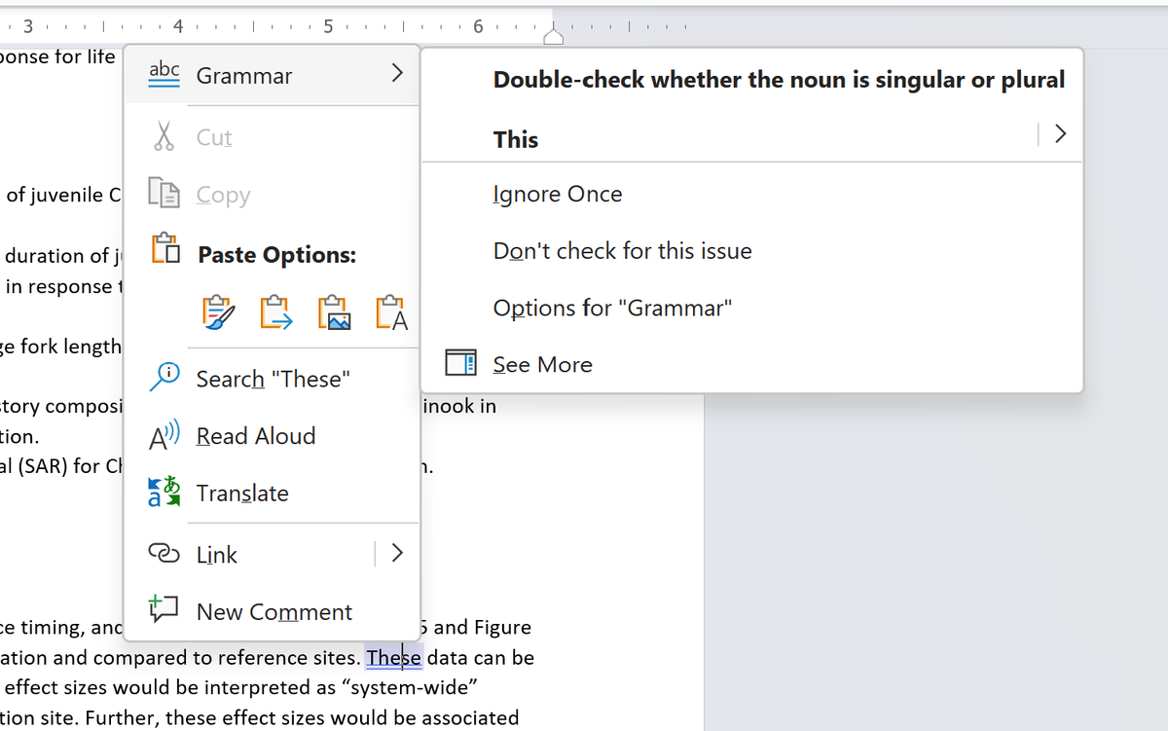Screen dimensions: 1168x731
Task: Click the right indent marker on ruler
Action: coord(553,37)
